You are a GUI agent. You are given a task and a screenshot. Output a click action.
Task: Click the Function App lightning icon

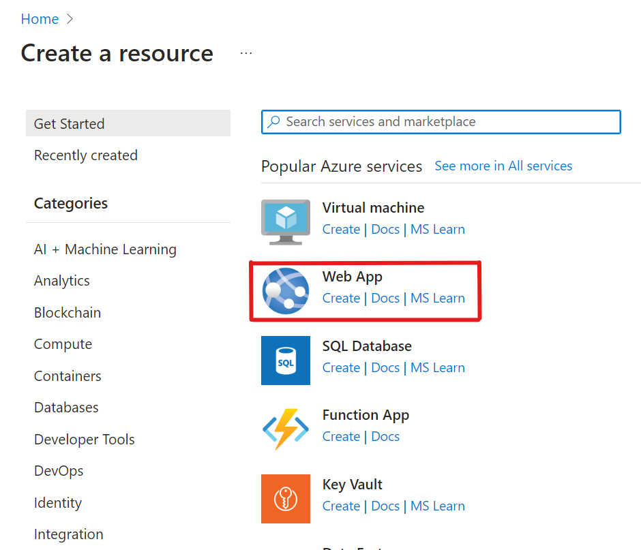[285, 429]
